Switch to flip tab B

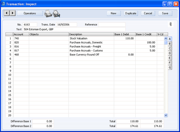(170, 44)
